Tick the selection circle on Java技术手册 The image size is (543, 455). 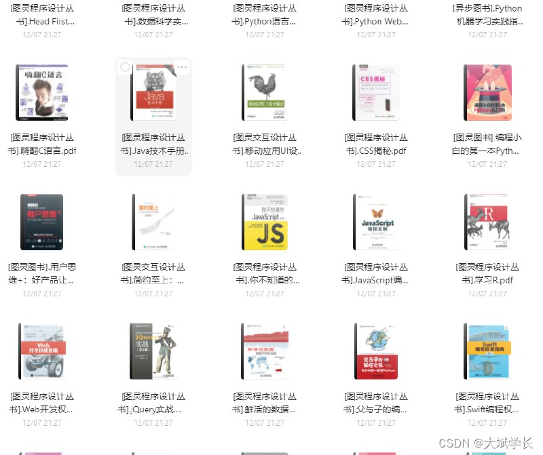[x=125, y=67]
